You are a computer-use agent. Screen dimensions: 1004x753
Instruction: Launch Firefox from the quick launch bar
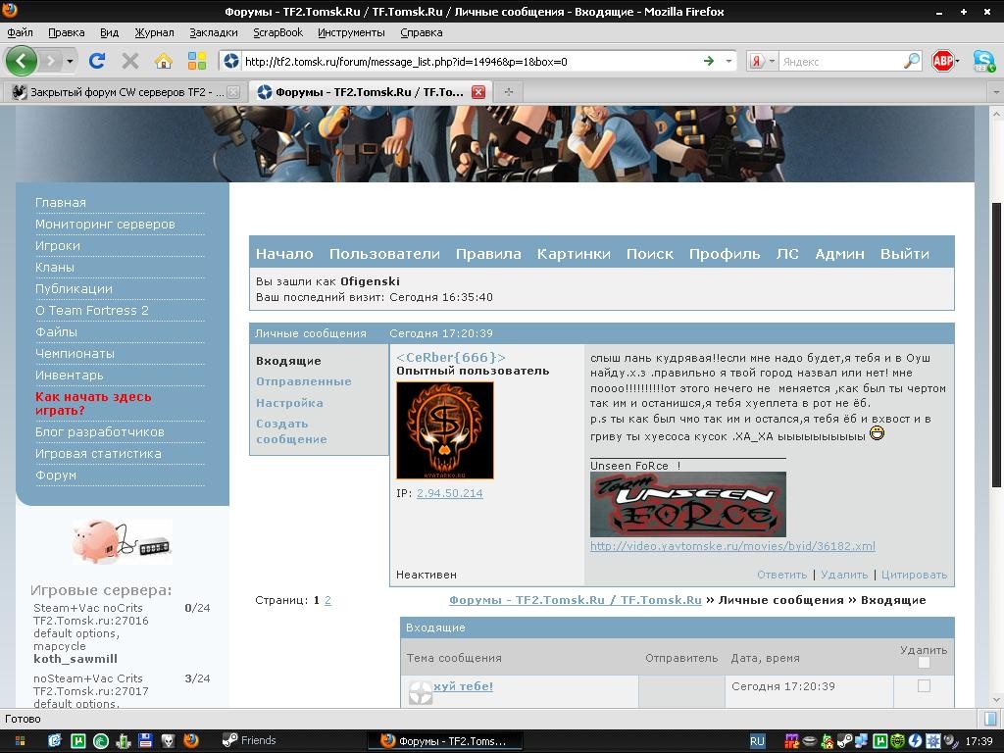(x=191, y=741)
